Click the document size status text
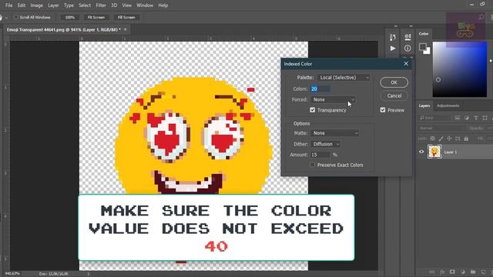This screenshot has height=277, width=493. [x=53, y=274]
